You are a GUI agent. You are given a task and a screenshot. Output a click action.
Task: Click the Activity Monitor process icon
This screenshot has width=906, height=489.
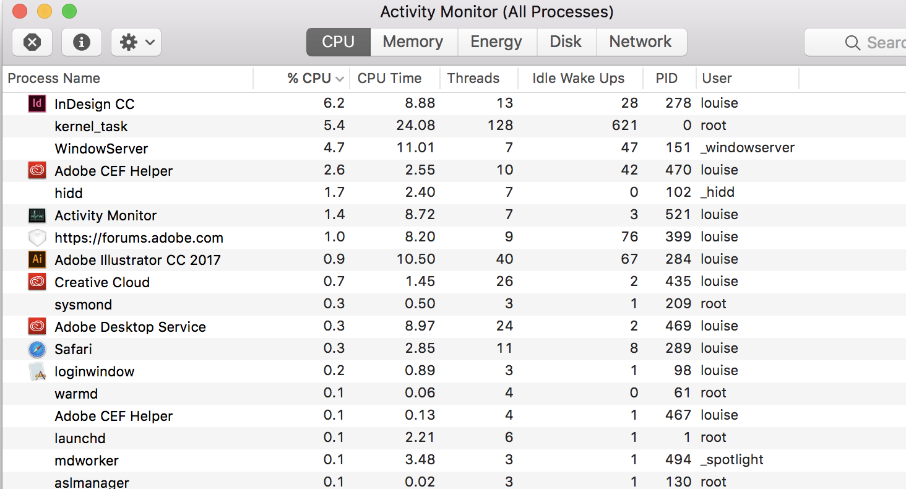click(x=37, y=215)
